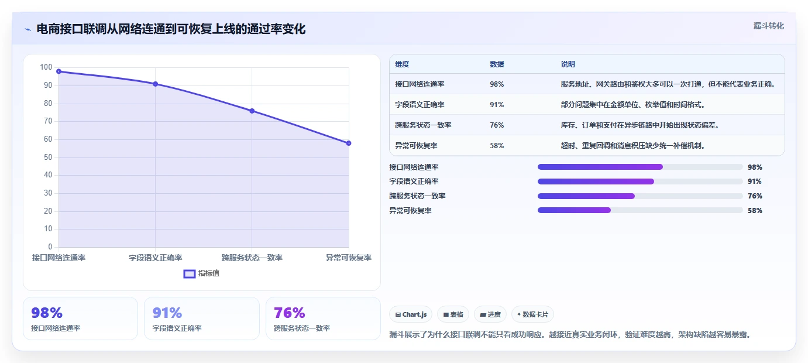The image size is (808, 363).
Task: Click the card title 电商接口联调…通过率变化
Action: click(x=171, y=29)
